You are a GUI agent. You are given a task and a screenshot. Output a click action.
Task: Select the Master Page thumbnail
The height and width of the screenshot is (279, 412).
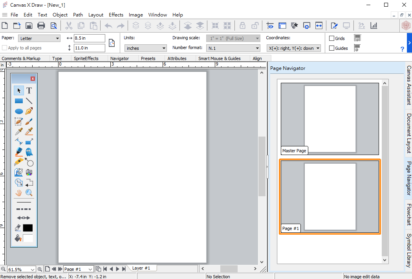click(330, 119)
